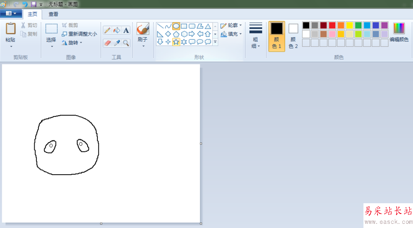Open the Fill (填充) dropdown
Viewport: 413px width, 228px height.
(231, 34)
